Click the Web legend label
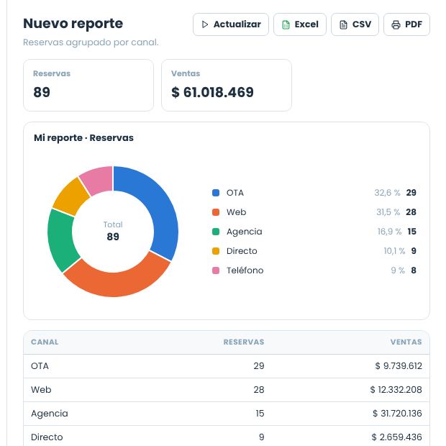The height and width of the screenshot is (446, 446). click(x=236, y=212)
